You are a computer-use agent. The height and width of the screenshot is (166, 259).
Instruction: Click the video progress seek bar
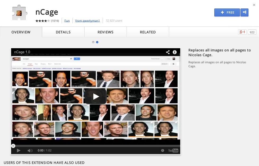click(x=95, y=146)
